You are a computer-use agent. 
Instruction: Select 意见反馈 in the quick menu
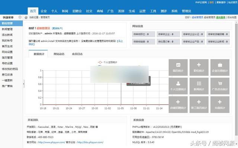[7, 75]
